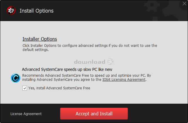Click the 'Recommends Advanced SystemCare Free' paragraph

pos(87,77)
